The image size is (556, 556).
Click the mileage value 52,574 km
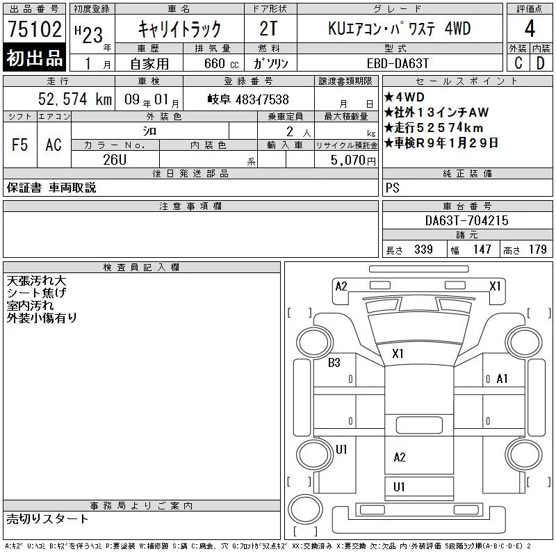(x=75, y=99)
